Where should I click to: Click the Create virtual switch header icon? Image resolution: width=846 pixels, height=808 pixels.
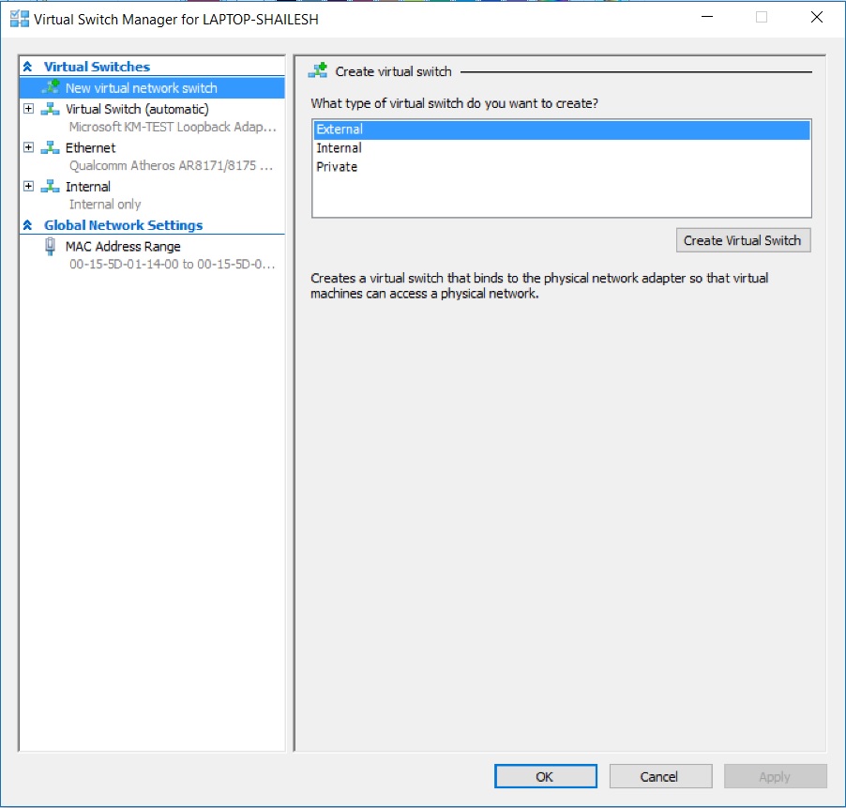pos(318,70)
